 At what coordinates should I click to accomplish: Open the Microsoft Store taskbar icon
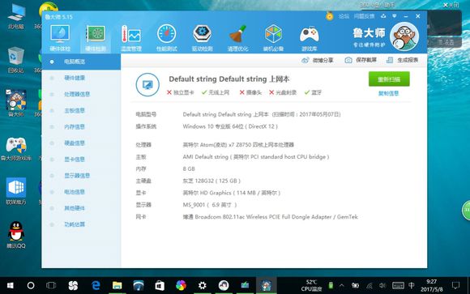(160, 286)
